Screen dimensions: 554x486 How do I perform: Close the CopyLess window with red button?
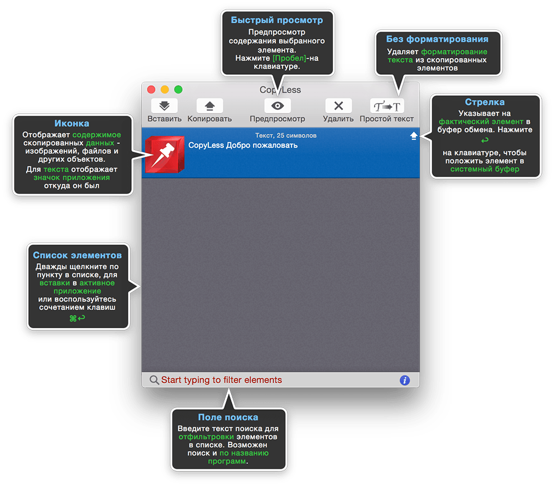[x=151, y=90]
